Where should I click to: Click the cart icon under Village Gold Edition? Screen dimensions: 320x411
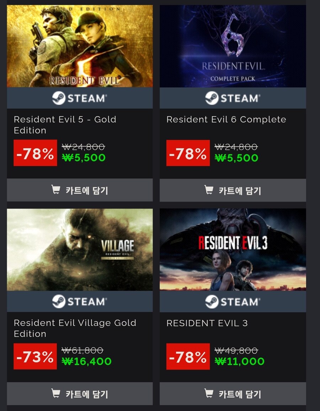(x=56, y=393)
